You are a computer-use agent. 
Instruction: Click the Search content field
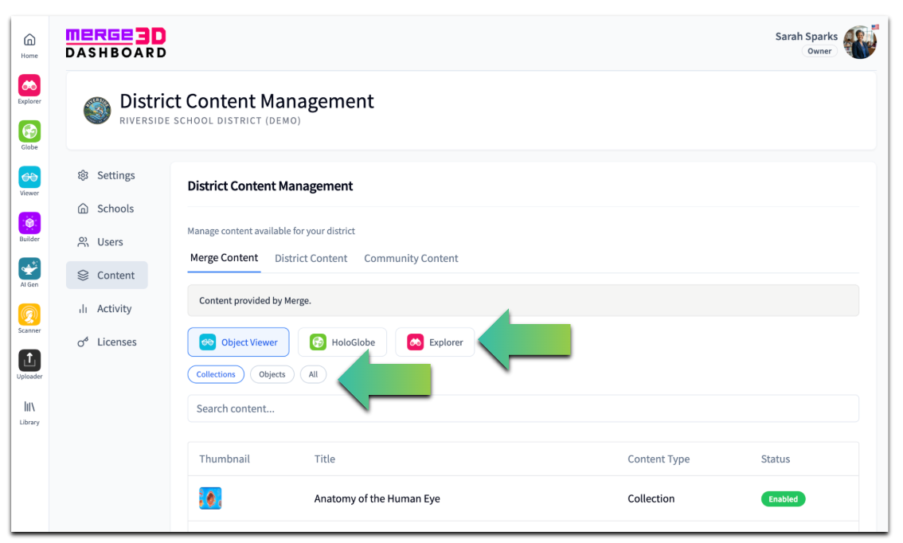(523, 408)
